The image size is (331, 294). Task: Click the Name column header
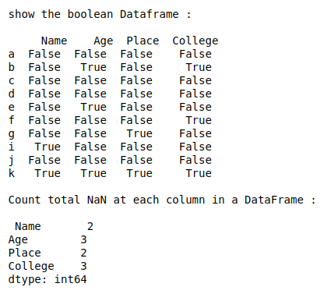[x=54, y=41]
